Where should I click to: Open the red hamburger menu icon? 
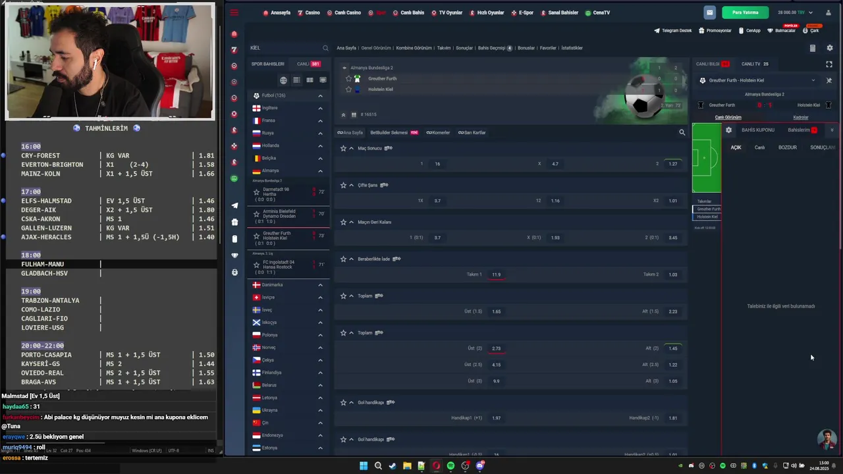[234, 13]
